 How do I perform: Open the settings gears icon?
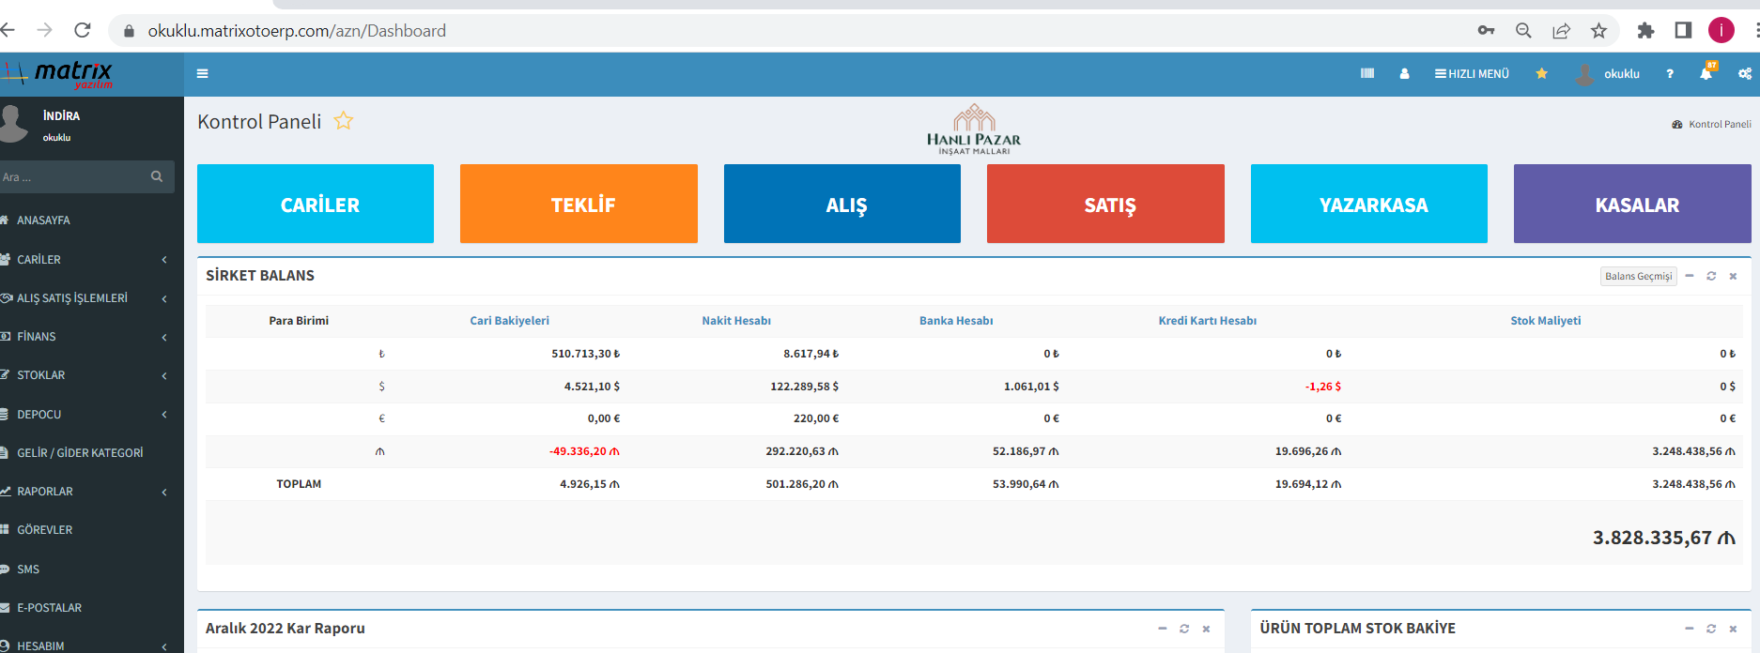[x=1744, y=73]
